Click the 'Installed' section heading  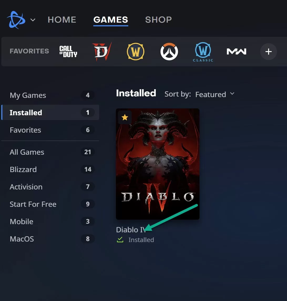[x=136, y=93]
